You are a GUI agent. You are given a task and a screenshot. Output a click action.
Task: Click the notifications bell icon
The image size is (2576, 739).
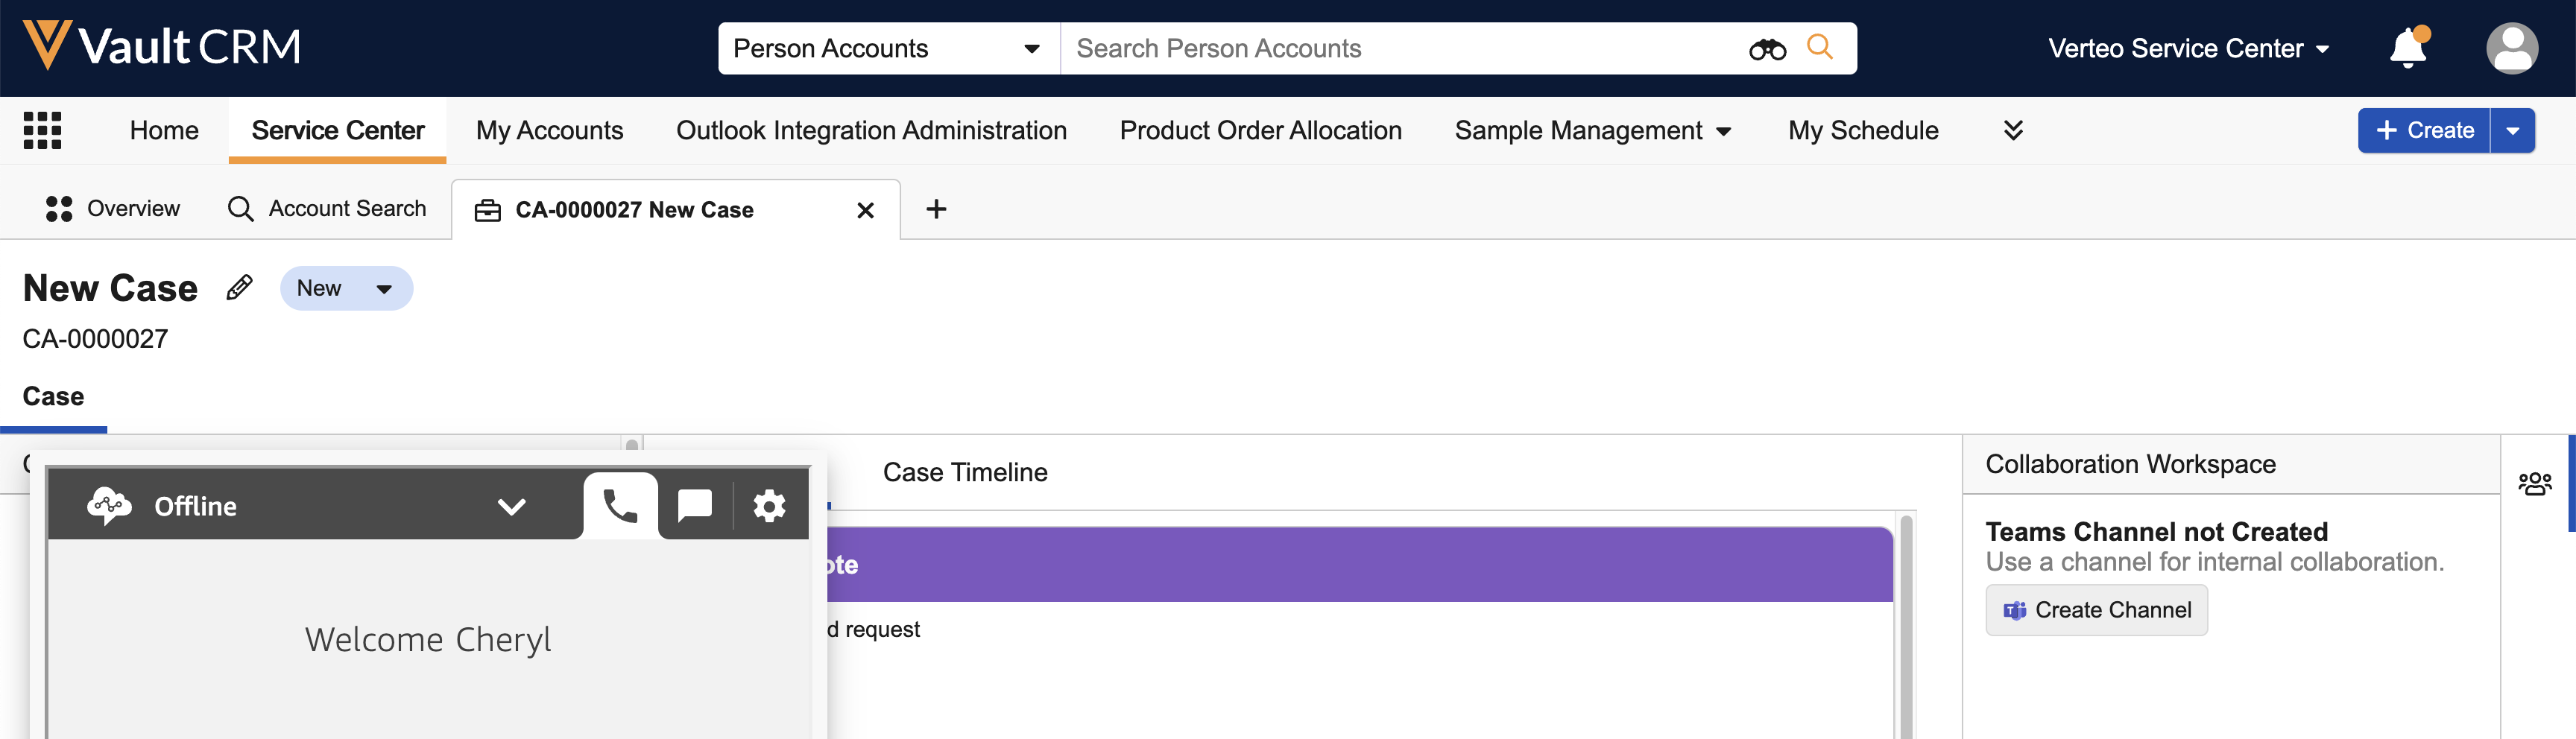(x=2407, y=48)
